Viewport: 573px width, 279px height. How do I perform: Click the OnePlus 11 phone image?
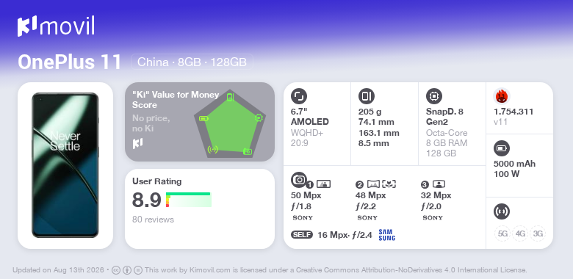click(65, 165)
